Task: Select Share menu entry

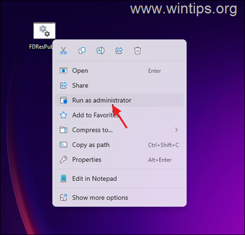Action: pyautogui.click(x=119, y=85)
